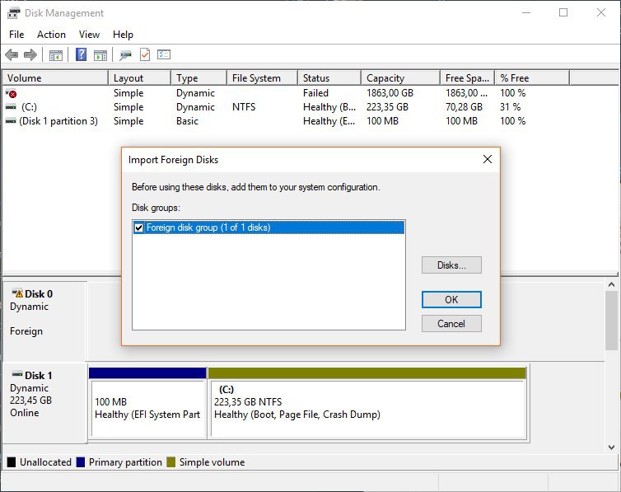Click the Foreign status under Disk 0
The width and height of the screenshot is (621, 492).
pyautogui.click(x=26, y=331)
